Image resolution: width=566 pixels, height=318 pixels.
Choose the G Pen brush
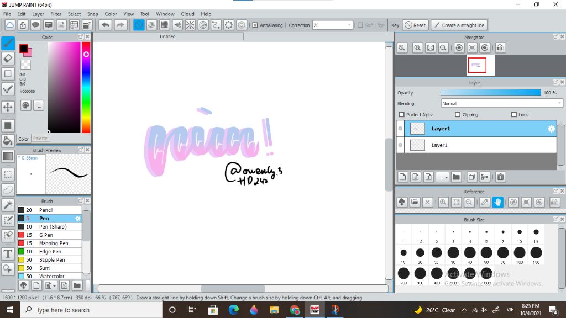coord(50,235)
